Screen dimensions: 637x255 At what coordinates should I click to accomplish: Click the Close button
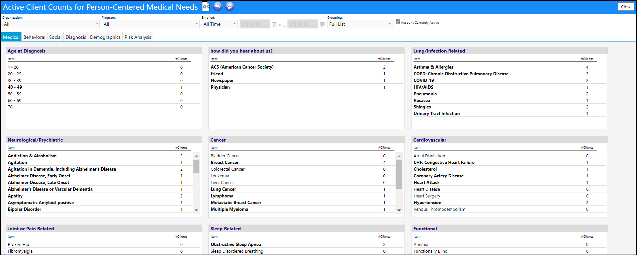point(626,7)
